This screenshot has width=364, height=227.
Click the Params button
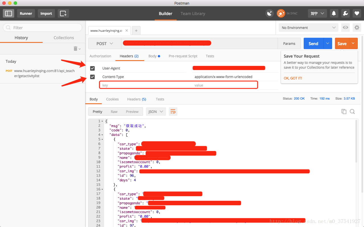point(289,43)
